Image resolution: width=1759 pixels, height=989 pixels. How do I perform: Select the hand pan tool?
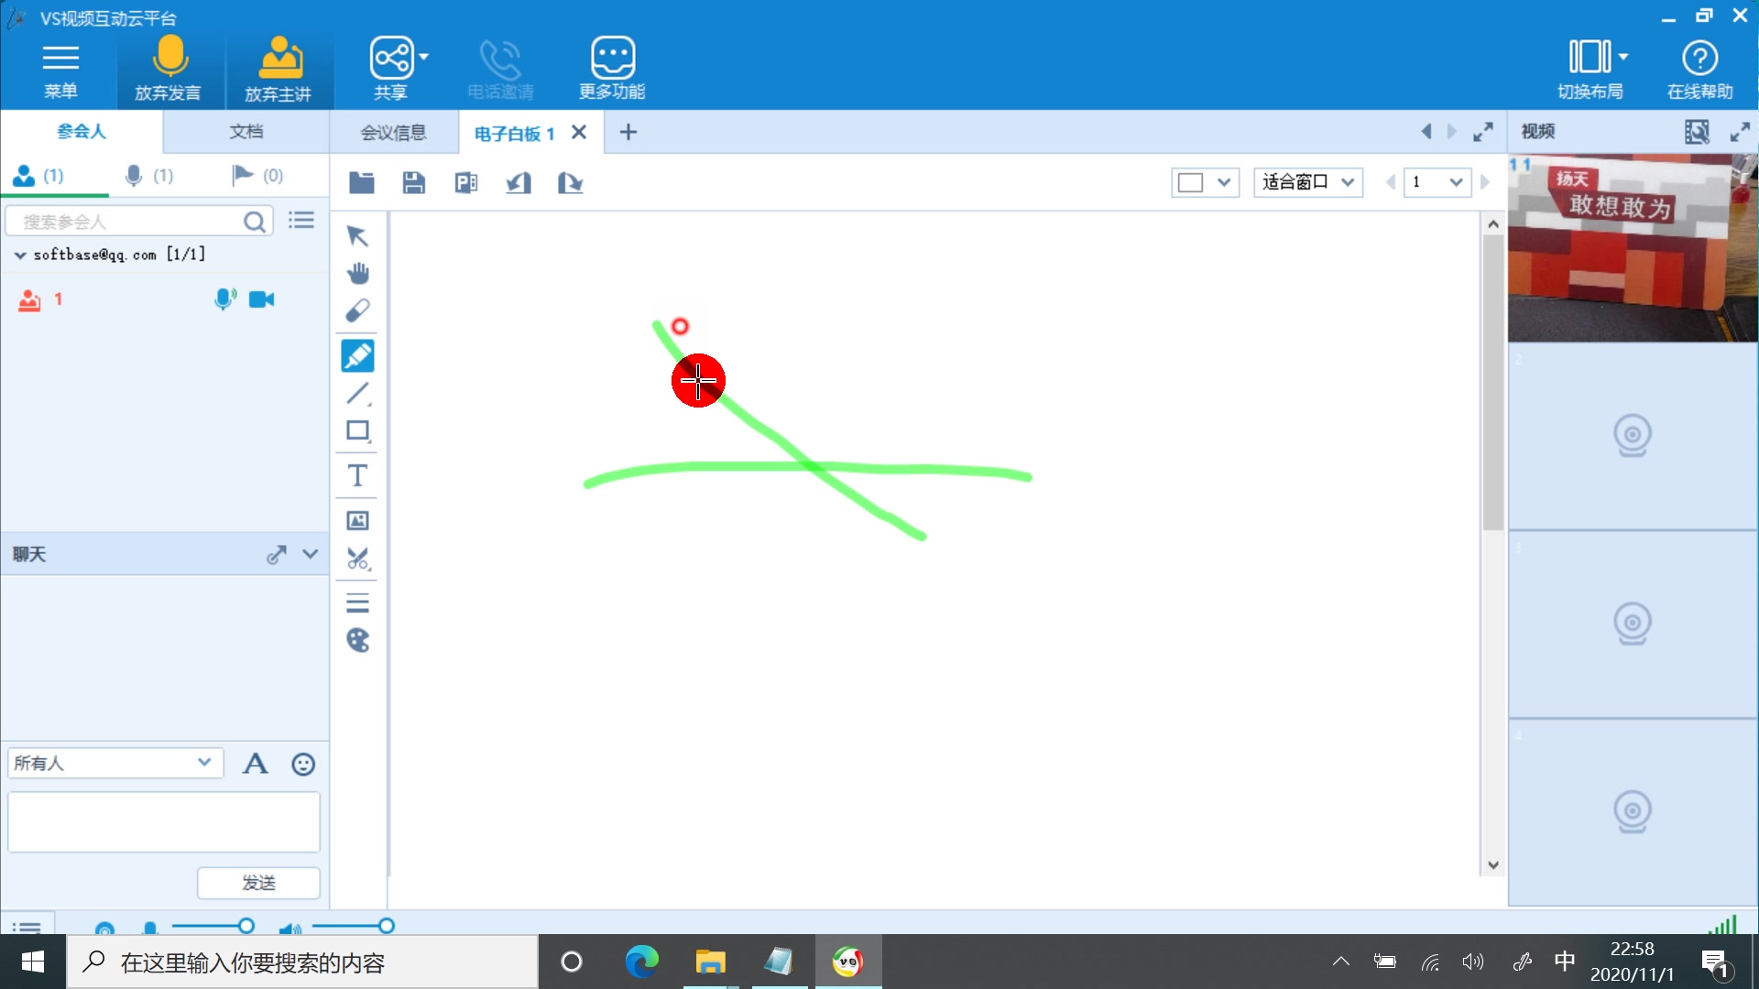coord(357,273)
